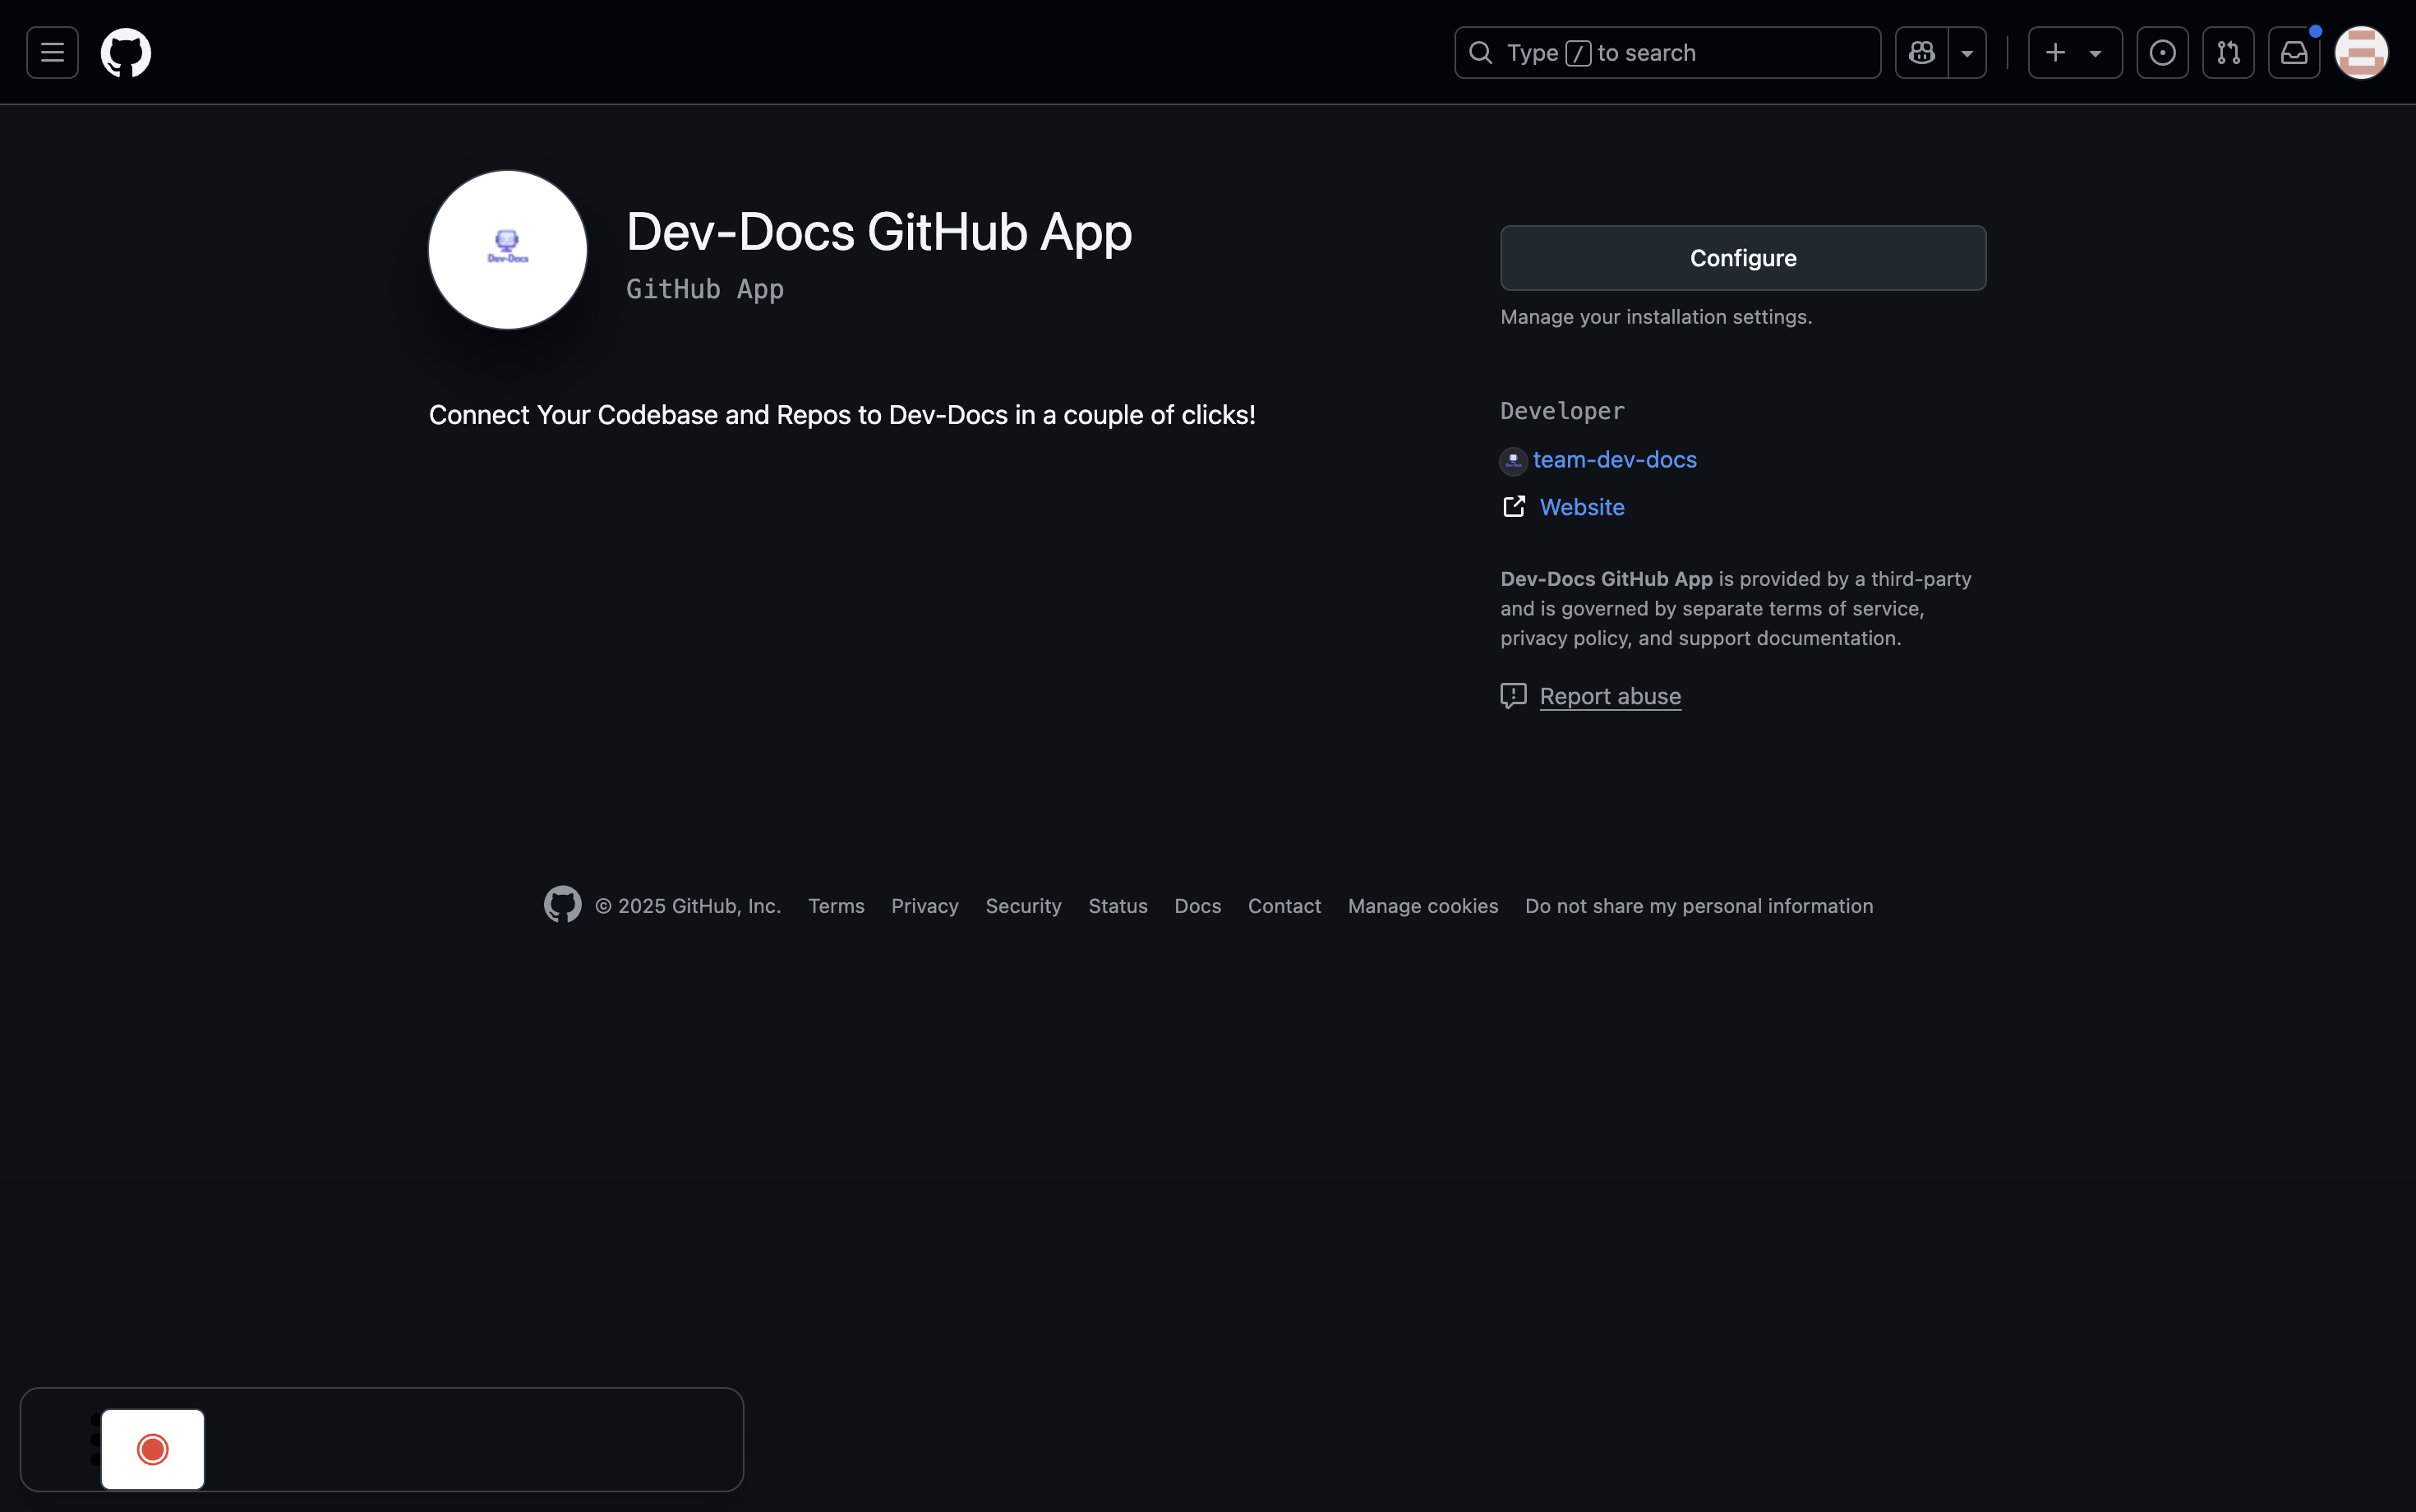Screen dimensions: 2416x1512
Task: Open Pull requests icon in header
Action: (x=2228, y=53)
